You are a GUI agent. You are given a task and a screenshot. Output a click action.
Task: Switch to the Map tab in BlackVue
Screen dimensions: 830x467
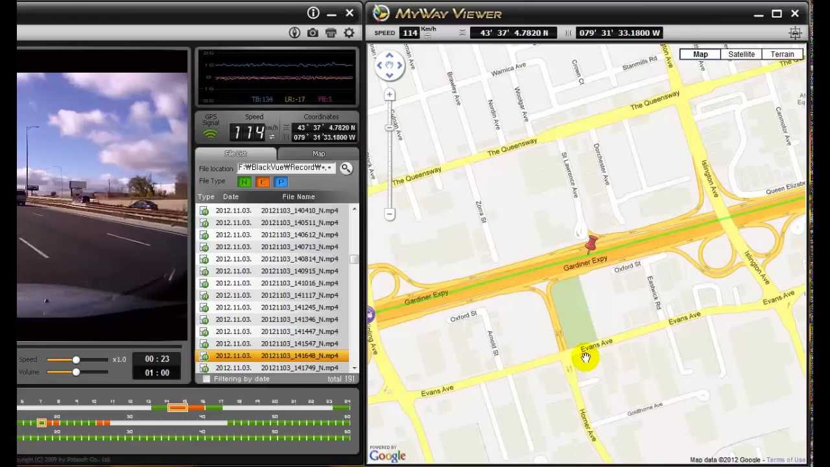318,154
